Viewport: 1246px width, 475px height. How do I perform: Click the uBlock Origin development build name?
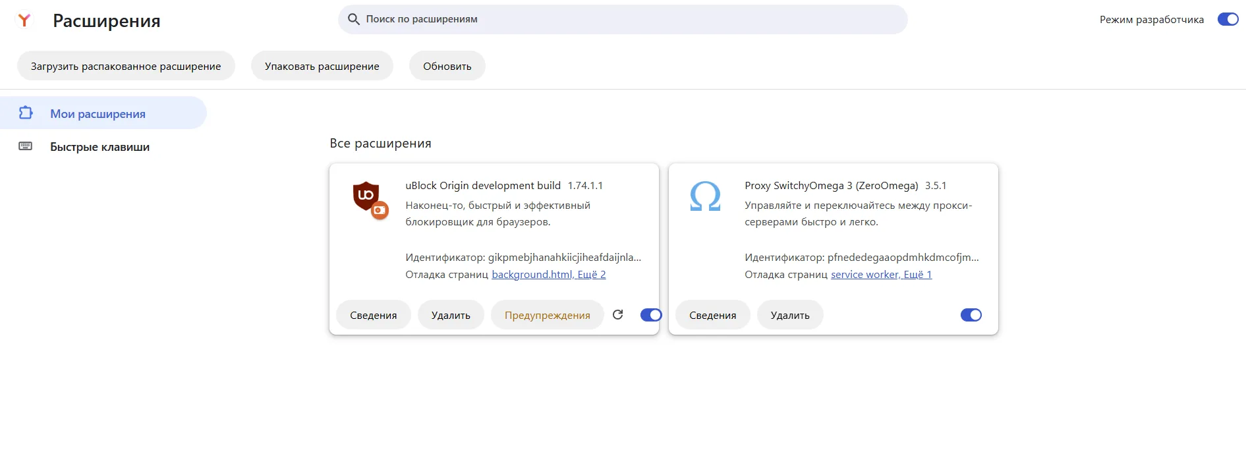pos(483,185)
